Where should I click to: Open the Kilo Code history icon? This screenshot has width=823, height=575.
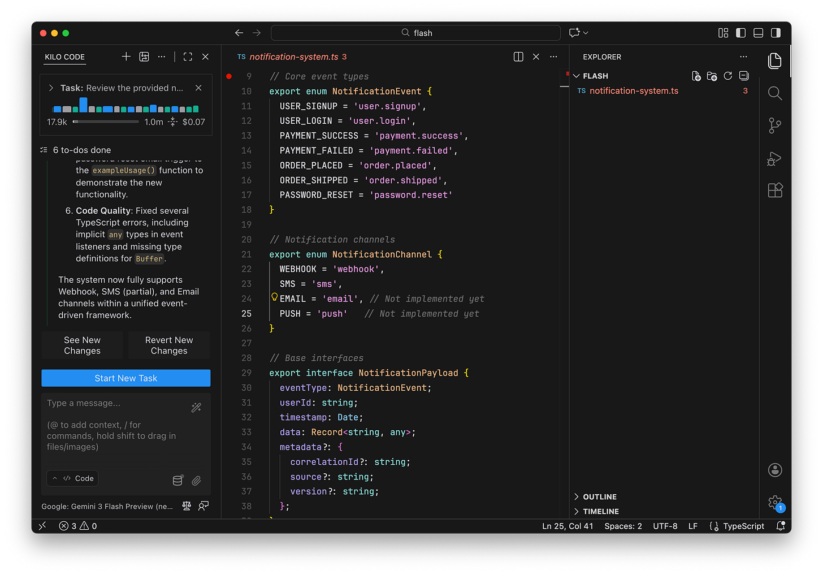pyautogui.click(x=144, y=57)
